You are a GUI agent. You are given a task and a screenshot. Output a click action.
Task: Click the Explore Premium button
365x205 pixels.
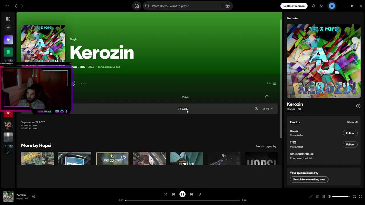tap(294, 6)
